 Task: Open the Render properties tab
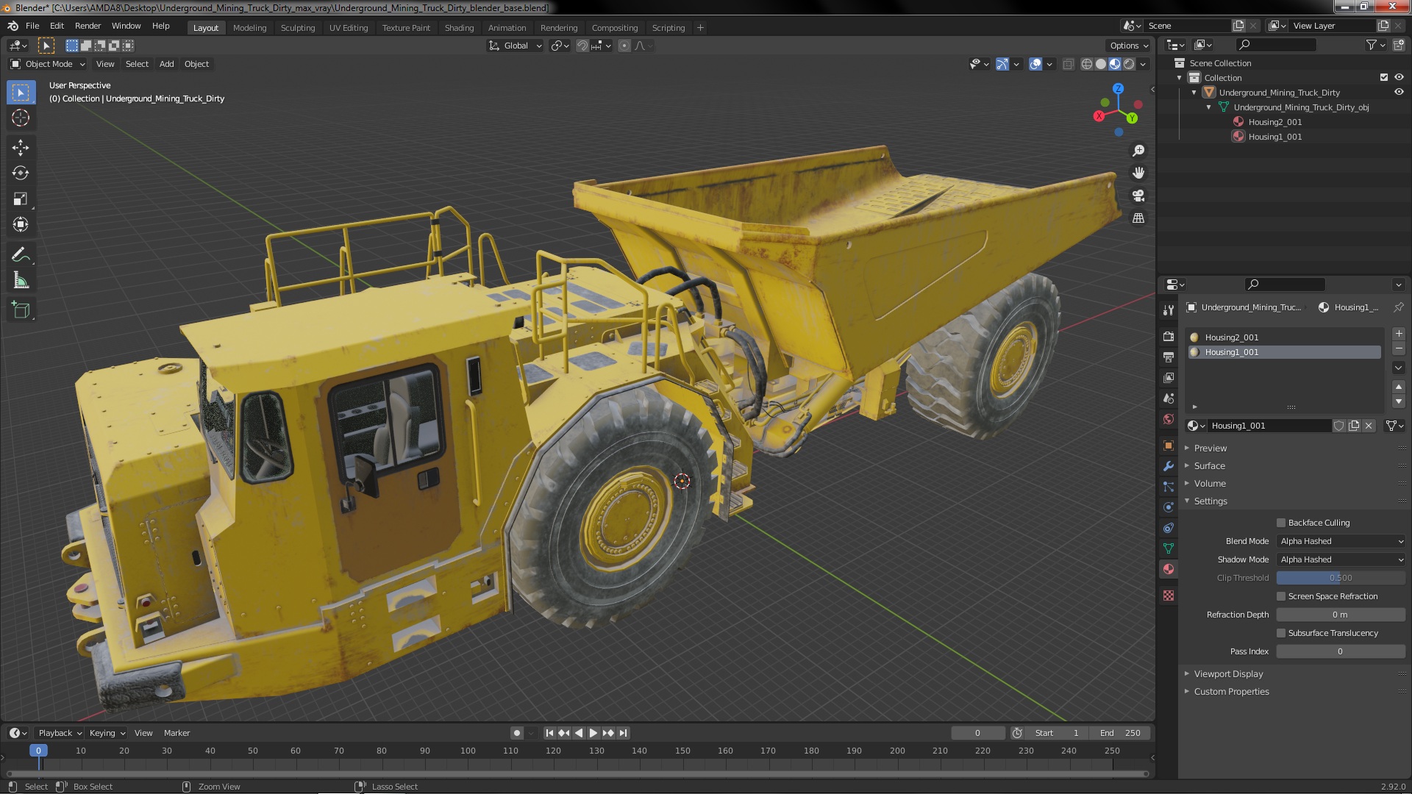[x=1169, y=336]
